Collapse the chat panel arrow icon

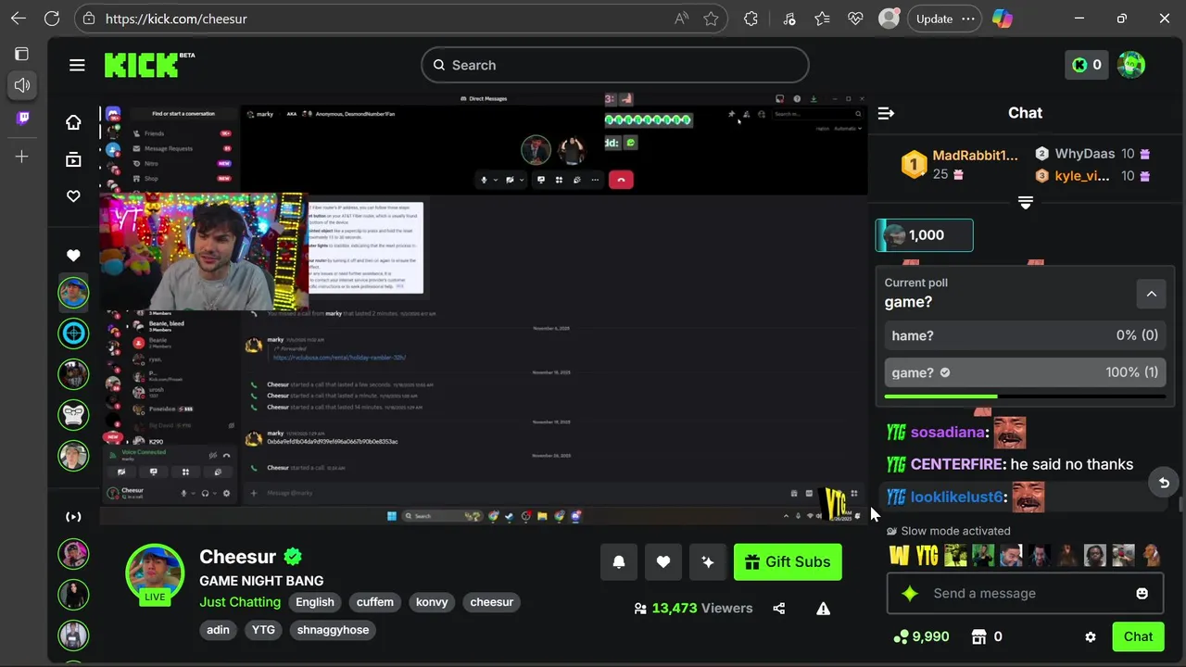[886, 113]
